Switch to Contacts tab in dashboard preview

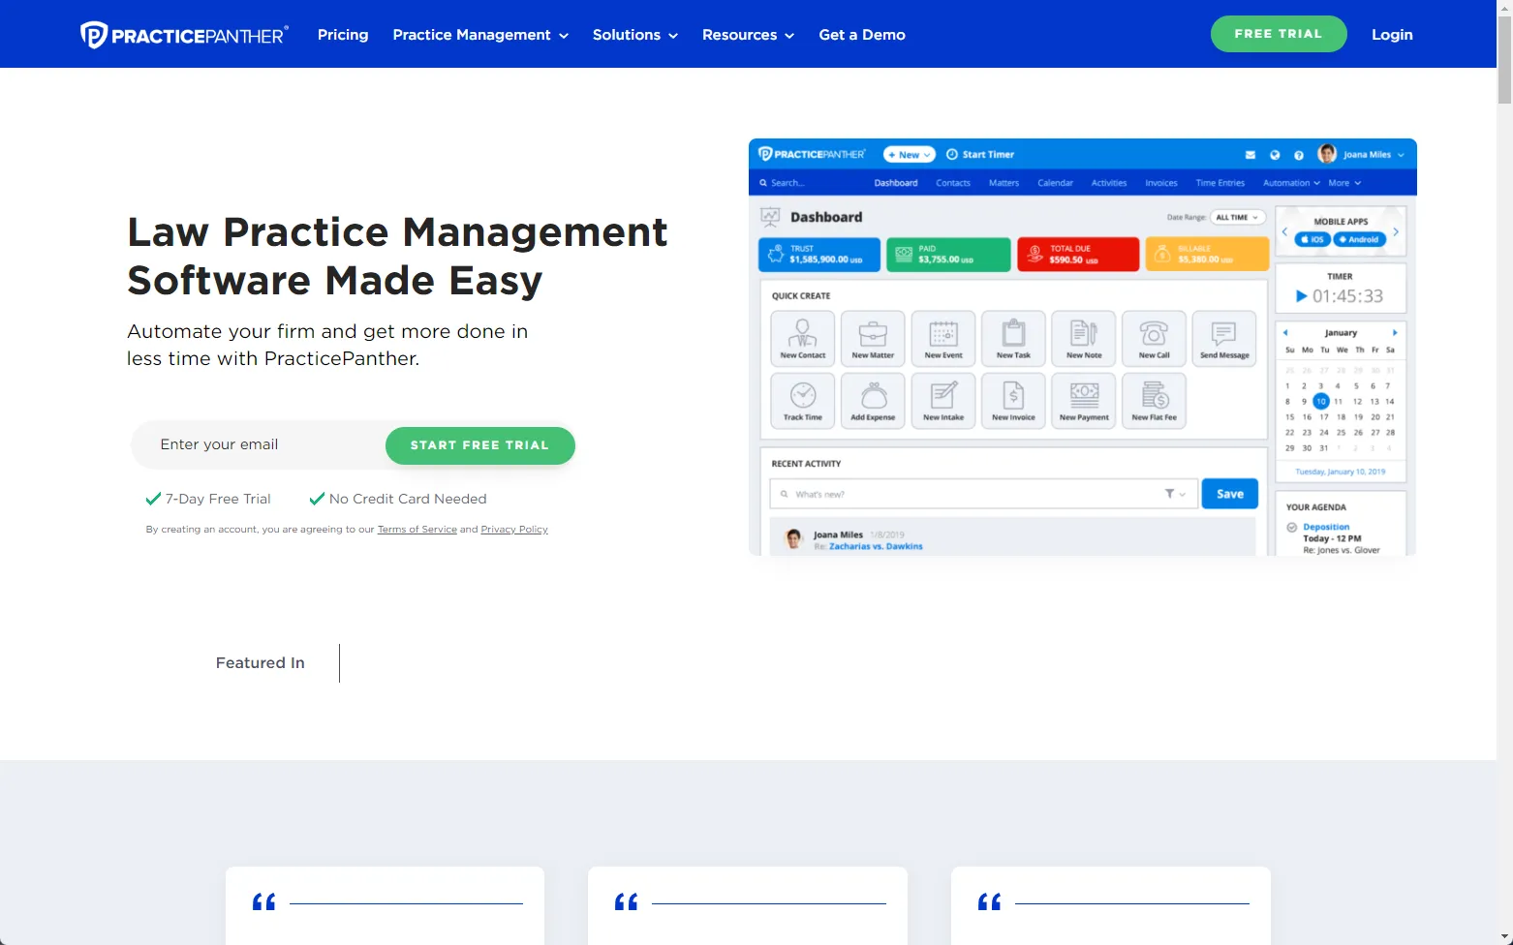pos(953,183)
